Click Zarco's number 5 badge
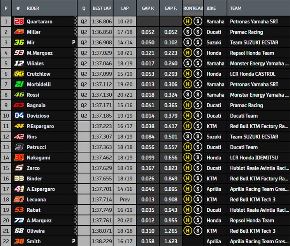The image size is (290, 246). coord(19,168)
